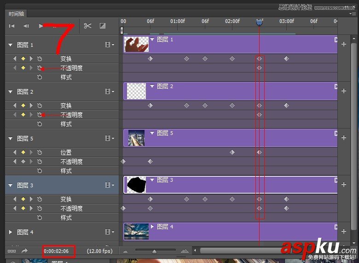Open the filmstrip menu for 图层 1
The image size is (359, 263).
110,45
